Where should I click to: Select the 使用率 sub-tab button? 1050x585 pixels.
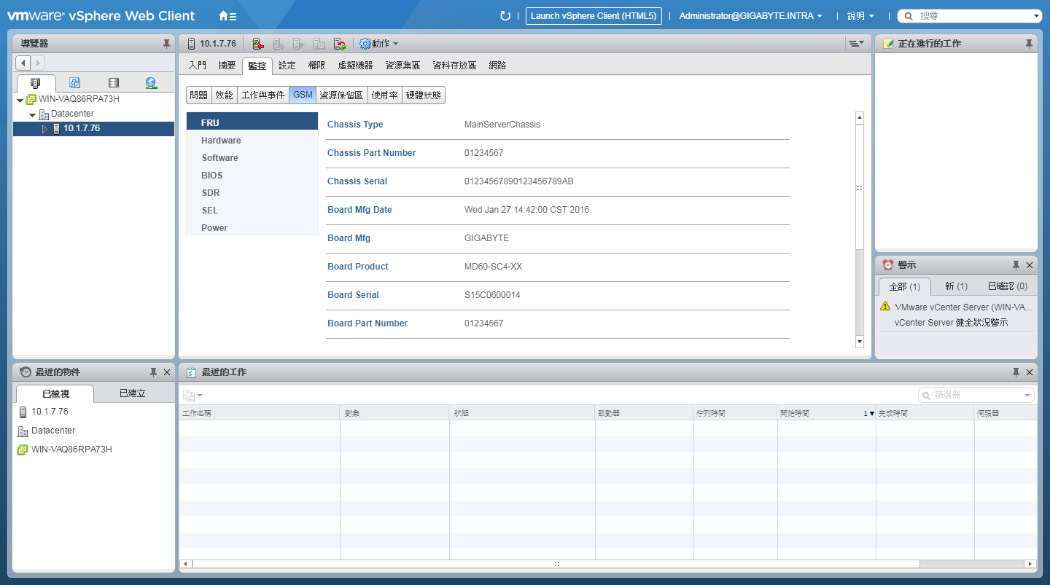(384, 95)
